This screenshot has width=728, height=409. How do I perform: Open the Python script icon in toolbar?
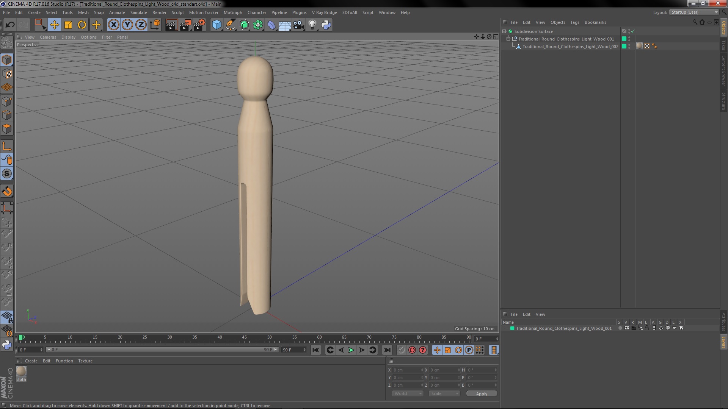pos(326,25)
